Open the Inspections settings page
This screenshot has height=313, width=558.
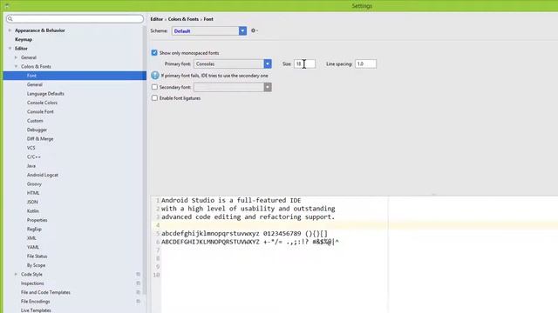tap(32, 283)
